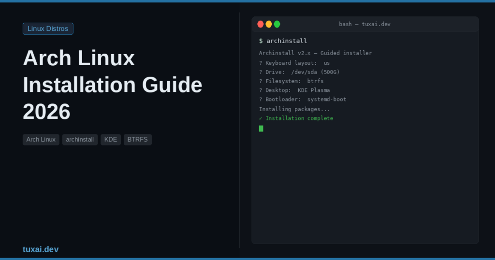
Task: Click the Linux Distros category badge
Action: click(x=48, y=29)
